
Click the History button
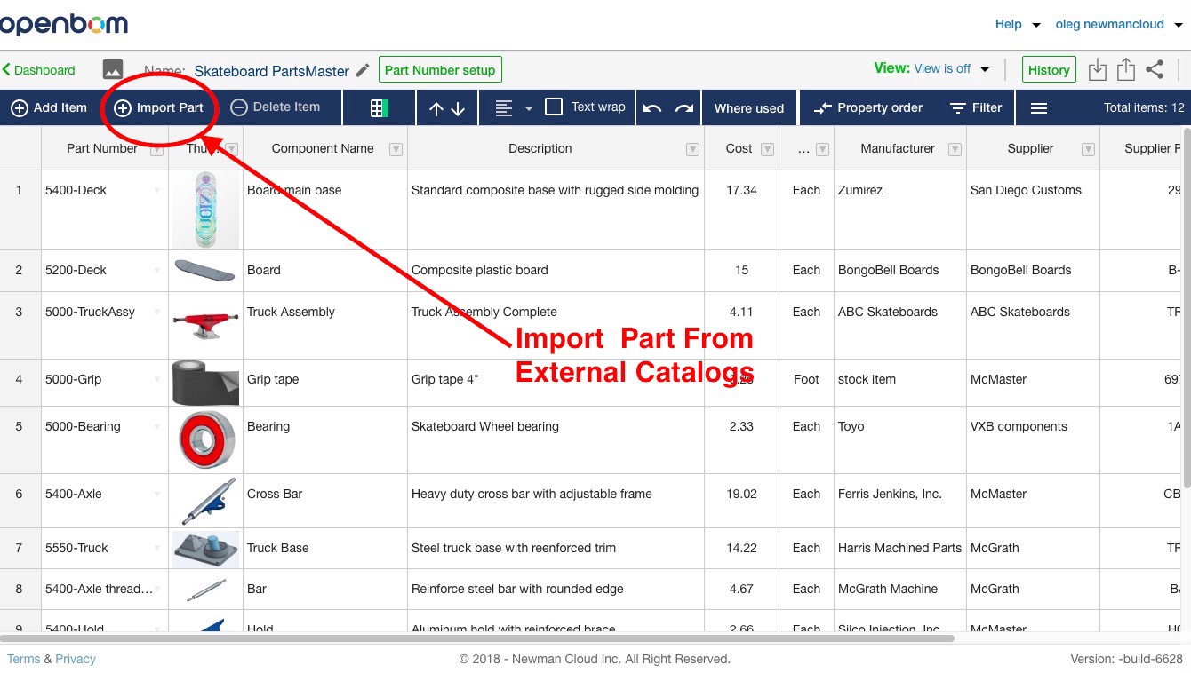(1049, 70)
